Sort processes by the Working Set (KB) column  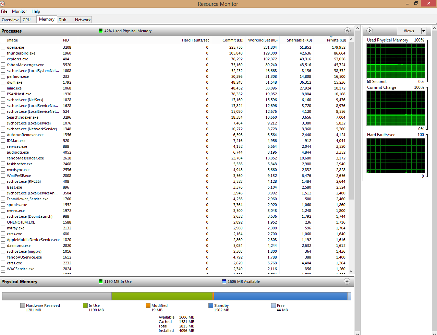point(263,40)
